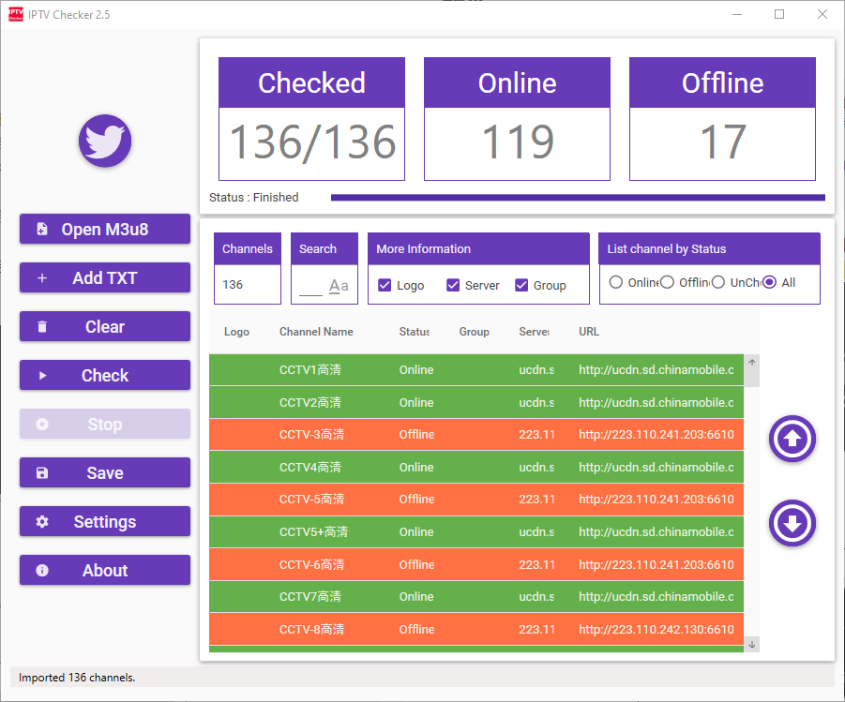Click the Save button label
The height and width of the screenshot is (702, 845).
[105, 473]
